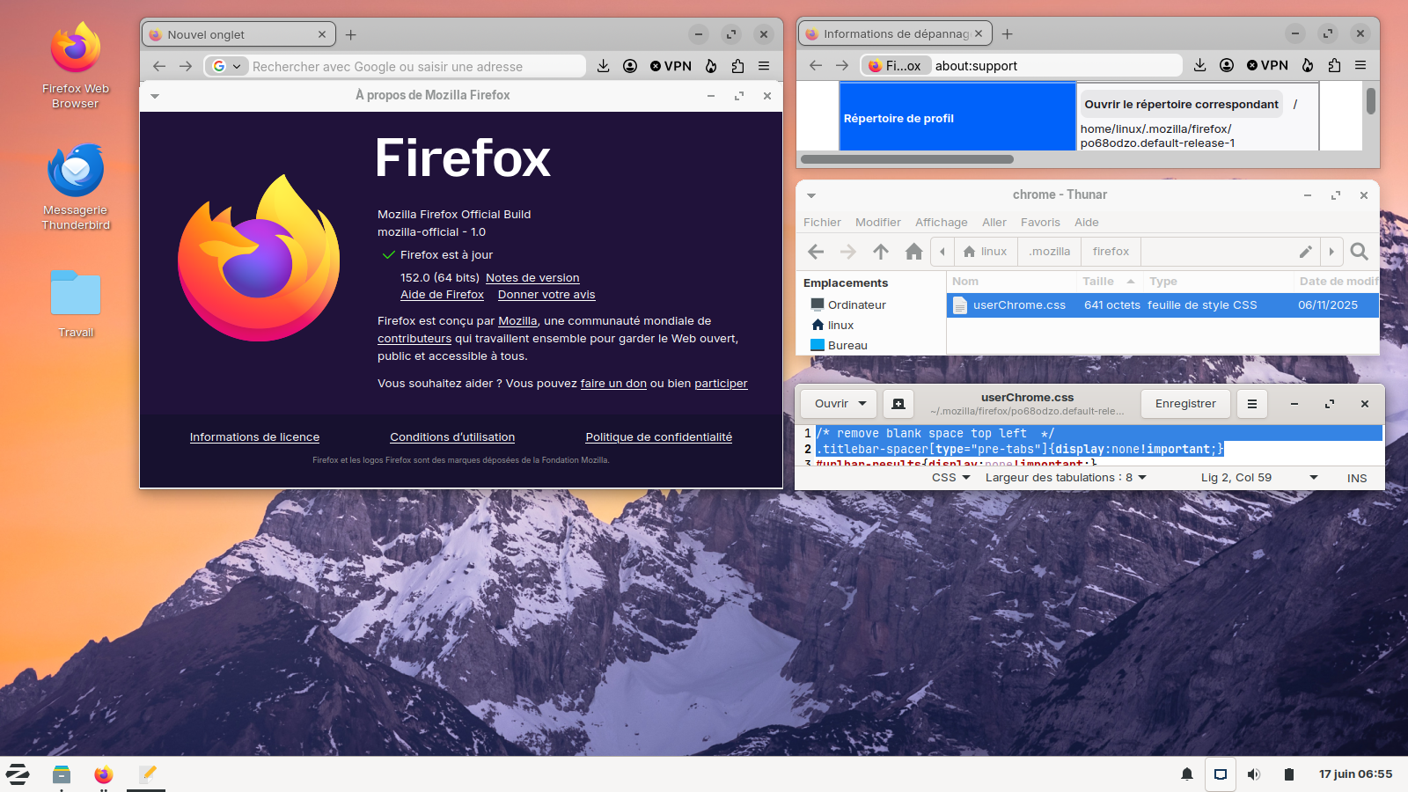
Task: Create a new document in the text editor
Action: tap(898, 404)
